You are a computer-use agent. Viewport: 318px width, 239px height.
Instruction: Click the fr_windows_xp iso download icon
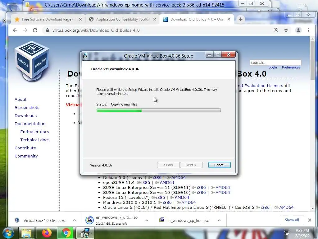pyautogui.click(x=162, y=220)
